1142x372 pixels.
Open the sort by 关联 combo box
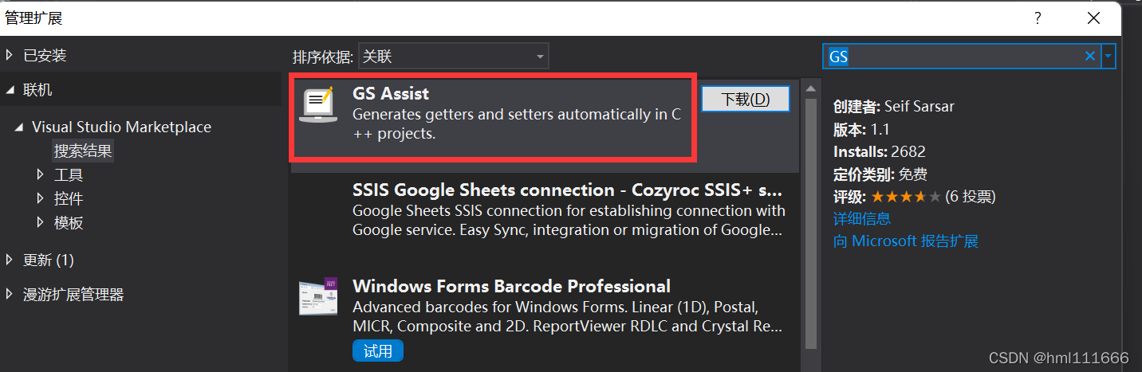(454, 56)
